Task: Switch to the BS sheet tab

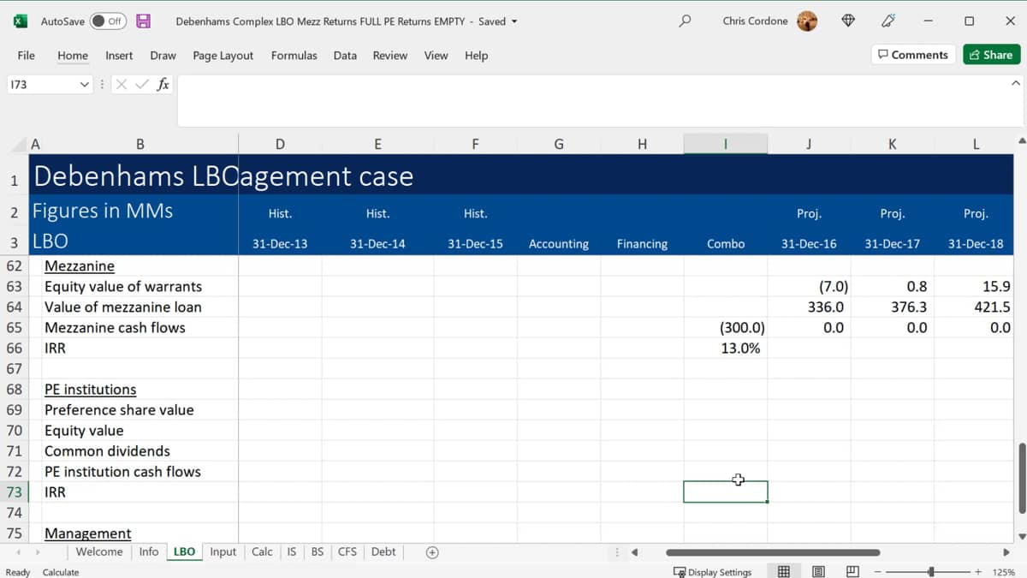Action: click(318, 551)
